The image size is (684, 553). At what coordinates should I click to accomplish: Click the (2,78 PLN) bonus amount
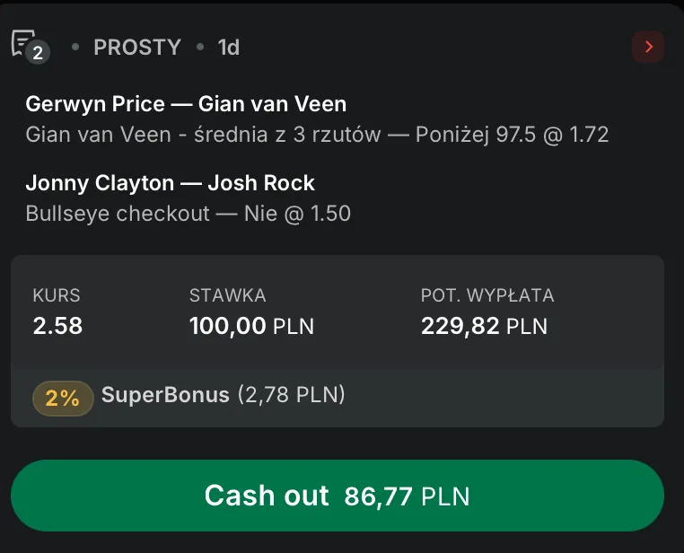(x=291, y=395)
